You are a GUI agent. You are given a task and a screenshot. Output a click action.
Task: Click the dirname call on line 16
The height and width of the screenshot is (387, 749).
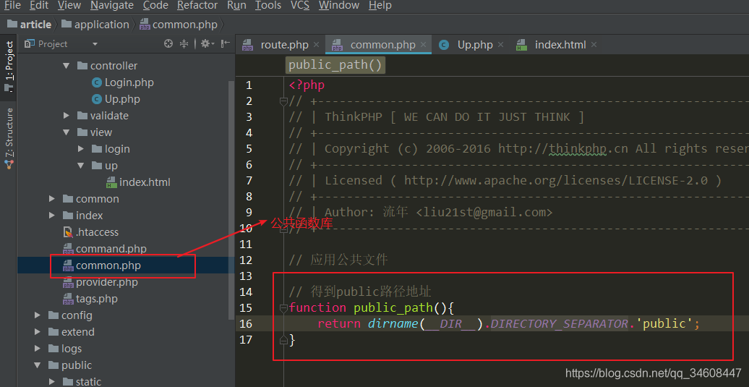click(x=393, y=324)
